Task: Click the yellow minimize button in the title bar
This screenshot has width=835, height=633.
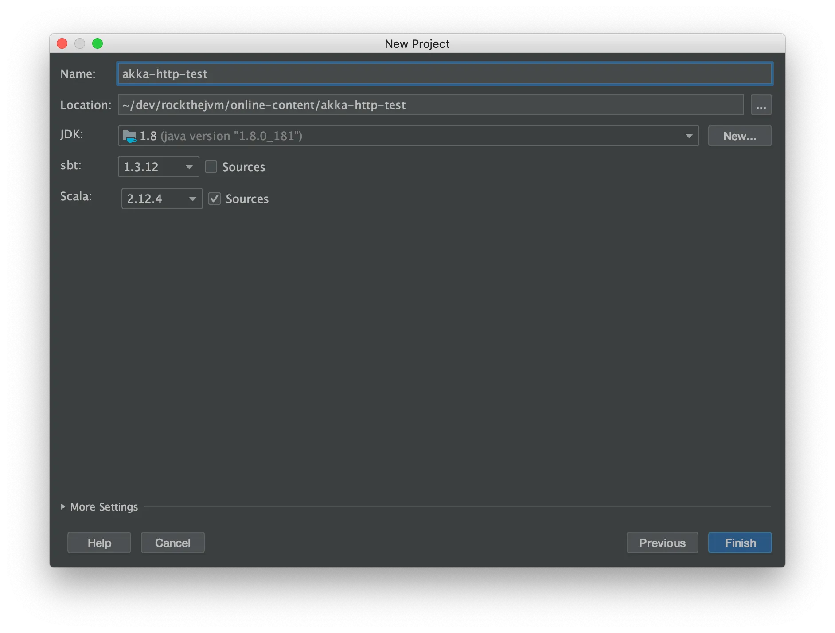Action: [x=80, y=43]
